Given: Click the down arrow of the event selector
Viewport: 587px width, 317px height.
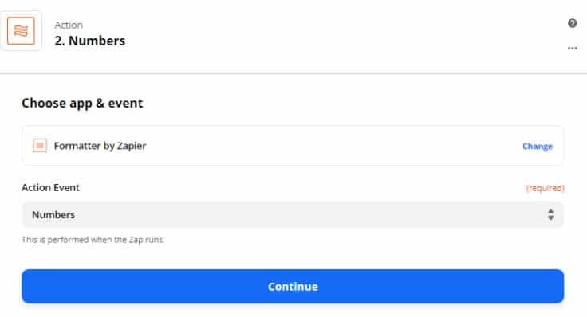Looking at the screenshot, I should (550, 218).
